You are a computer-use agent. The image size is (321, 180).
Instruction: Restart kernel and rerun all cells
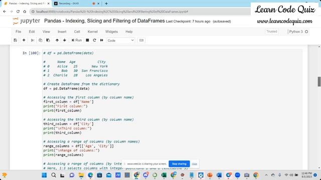101,40
